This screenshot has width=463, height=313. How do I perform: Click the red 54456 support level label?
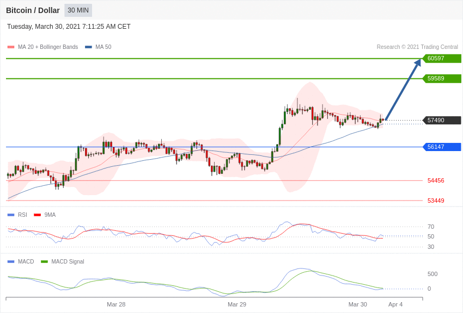[x=436, y=180]
